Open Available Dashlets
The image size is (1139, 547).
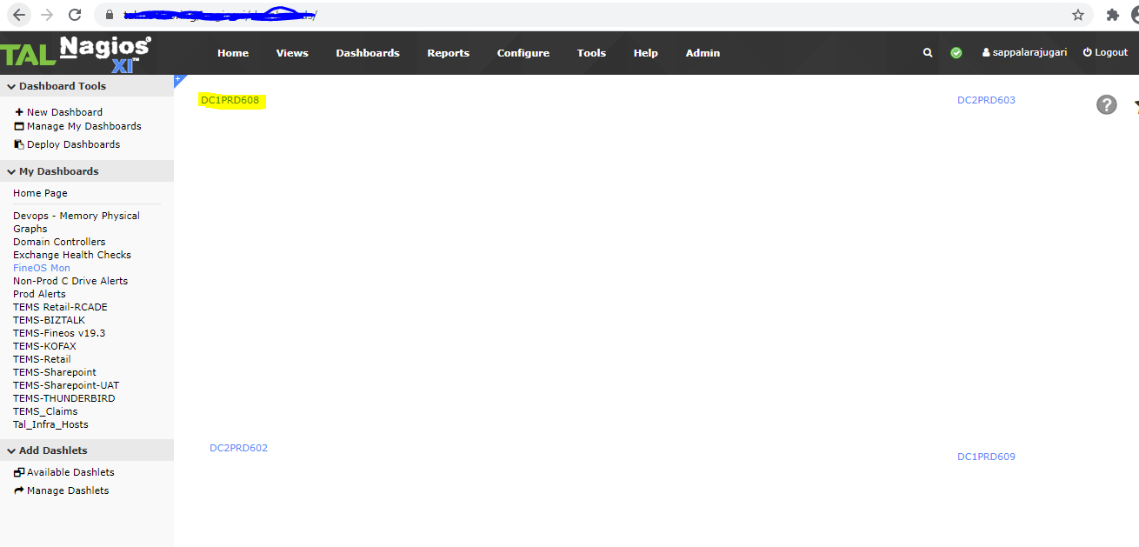[70, 472]
